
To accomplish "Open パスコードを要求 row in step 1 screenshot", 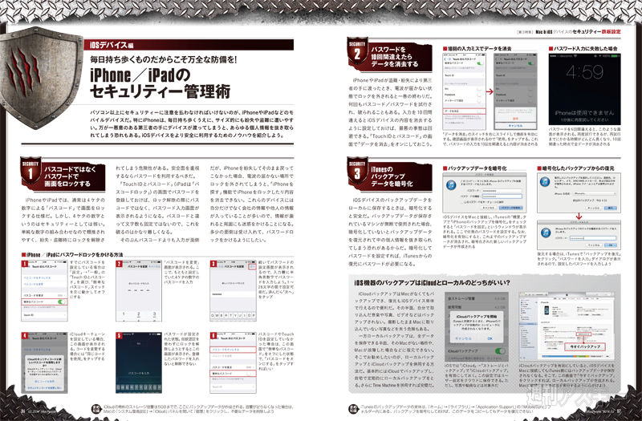I will click(x=45, y=295).
